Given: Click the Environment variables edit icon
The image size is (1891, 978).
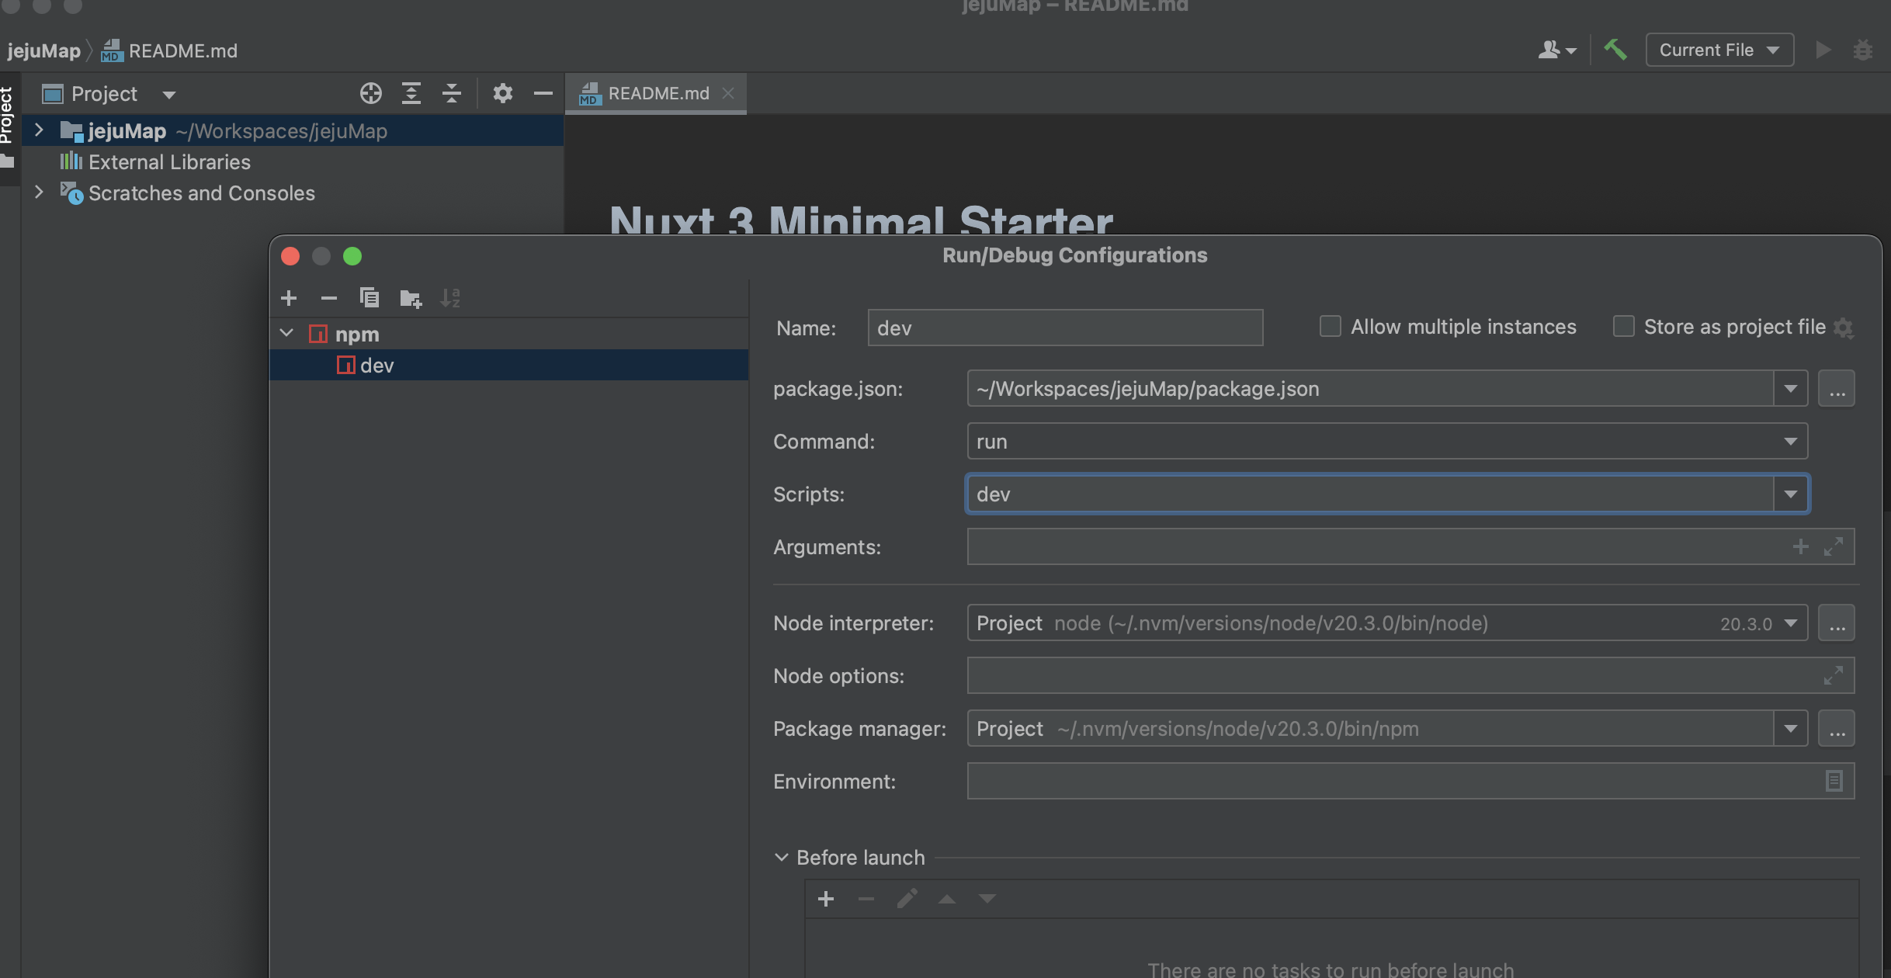Looking at the screenshot, I should (x=1834, y=782).
